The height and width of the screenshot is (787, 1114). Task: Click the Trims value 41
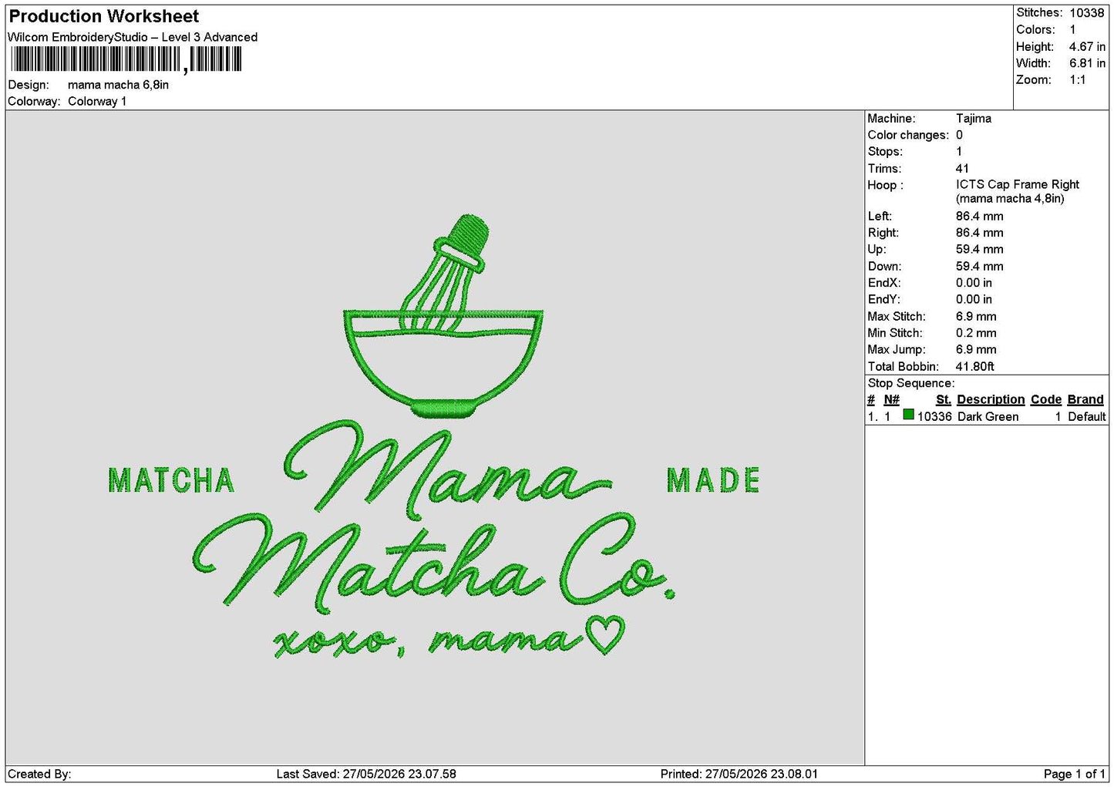coord(962,169)
